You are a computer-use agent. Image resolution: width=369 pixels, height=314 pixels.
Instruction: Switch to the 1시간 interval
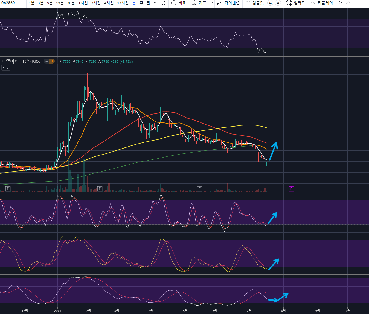(x=83, y=3)
